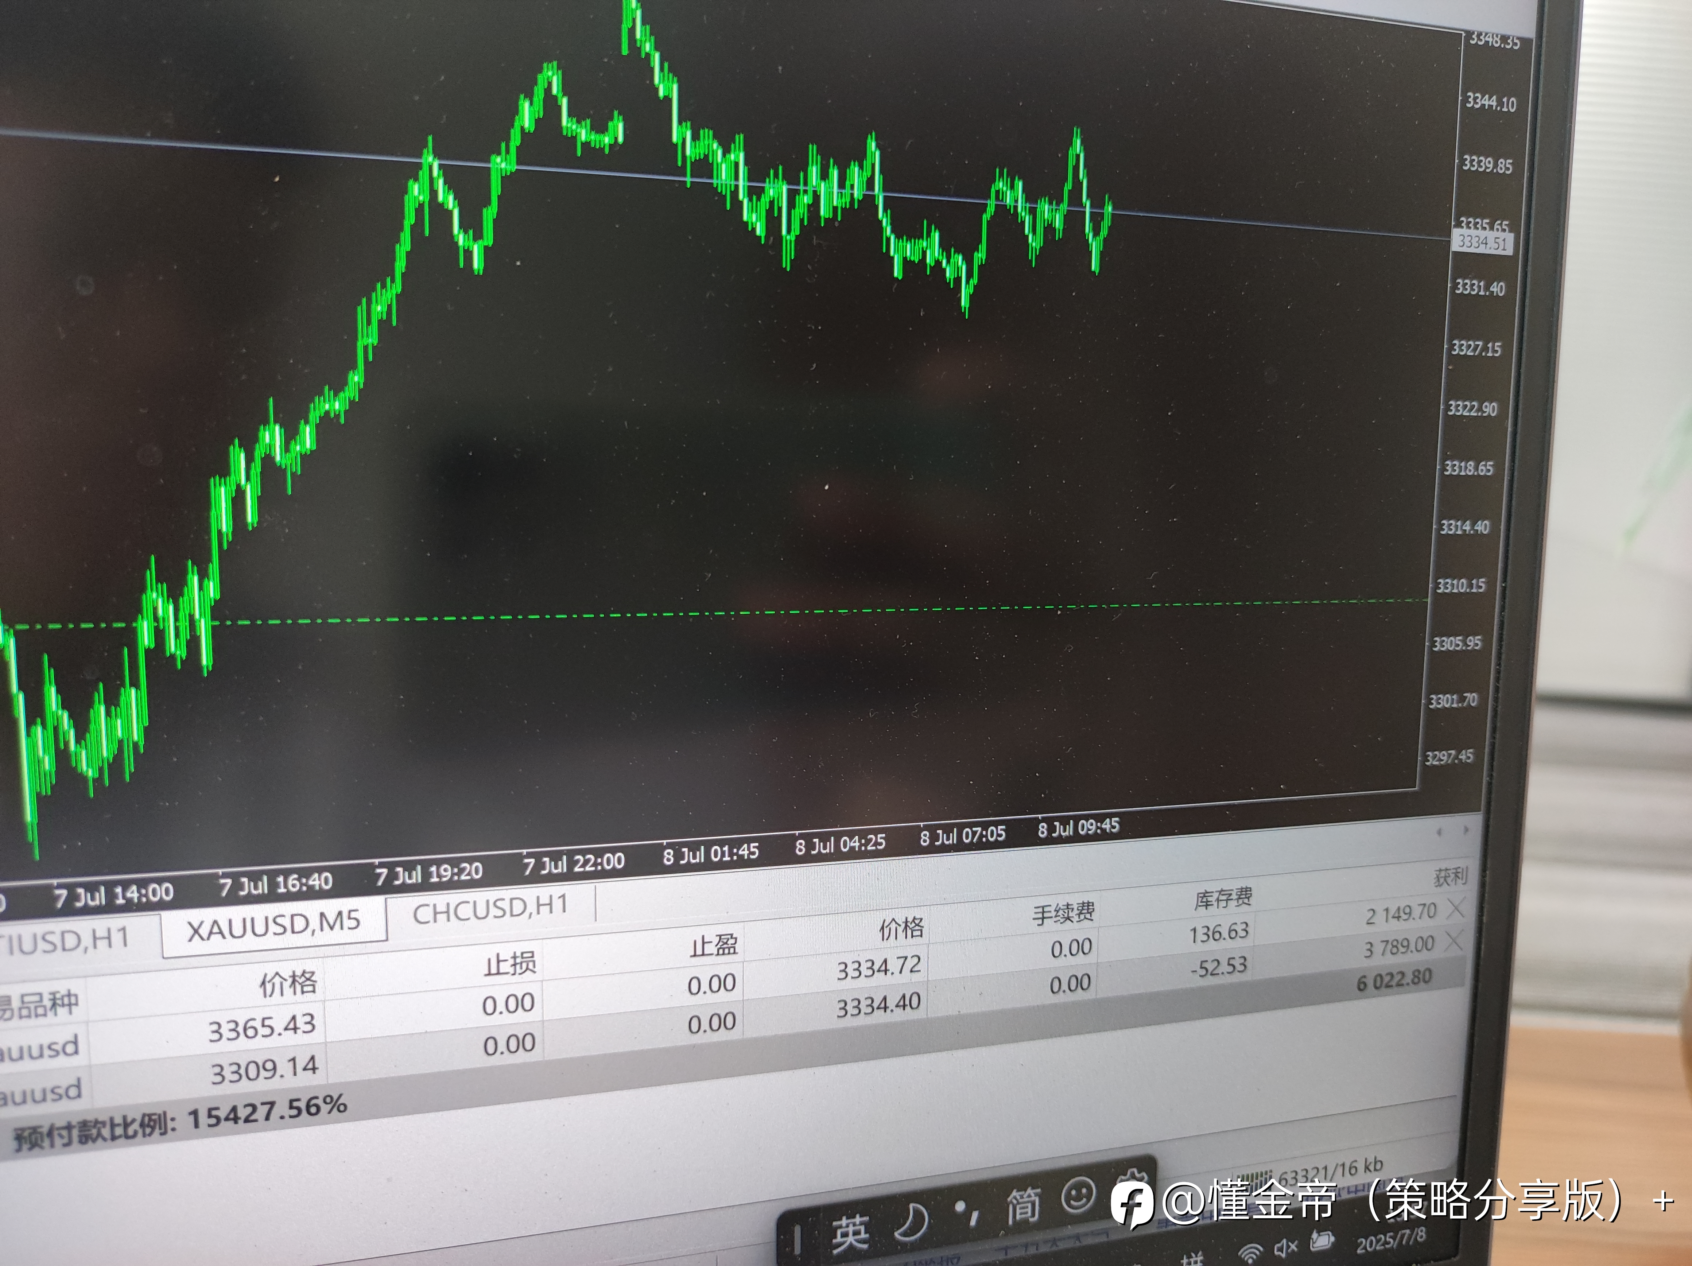
Task: Select the order opened at price 3365.43
Action: click(x=262, y=1028)
